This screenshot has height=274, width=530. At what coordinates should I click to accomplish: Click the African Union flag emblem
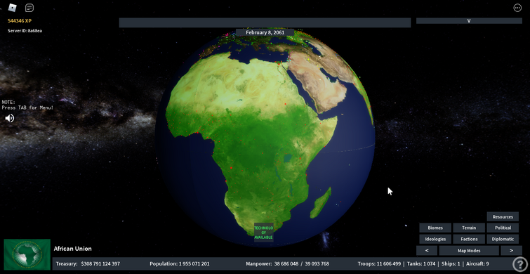[27, 255]
